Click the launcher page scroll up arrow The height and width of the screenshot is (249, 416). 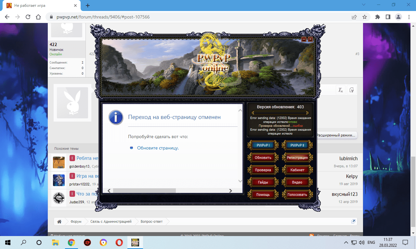240,111
